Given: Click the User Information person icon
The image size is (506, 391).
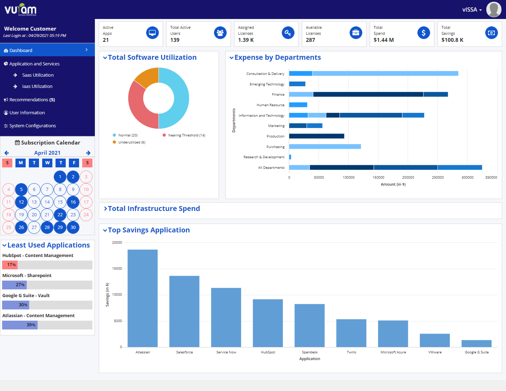Looking at the screenshot, I should [x=6, y=113].
